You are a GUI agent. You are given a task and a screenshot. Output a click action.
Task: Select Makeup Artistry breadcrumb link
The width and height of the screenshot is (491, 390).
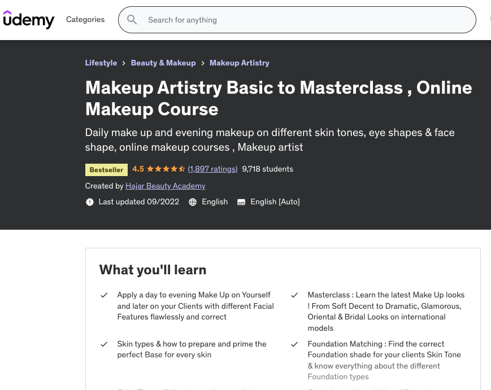click(240, 63)
